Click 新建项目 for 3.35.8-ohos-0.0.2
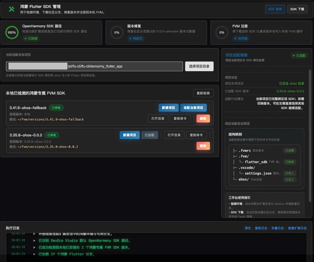Screen dimensions: 314x262 [x=130, y=135]
